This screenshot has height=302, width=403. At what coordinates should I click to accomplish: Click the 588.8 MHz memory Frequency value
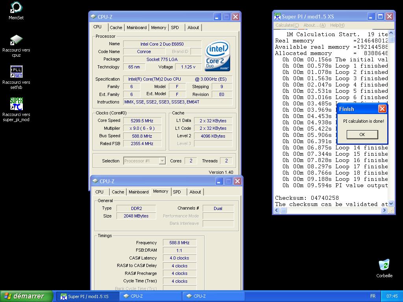coord(179,243)
